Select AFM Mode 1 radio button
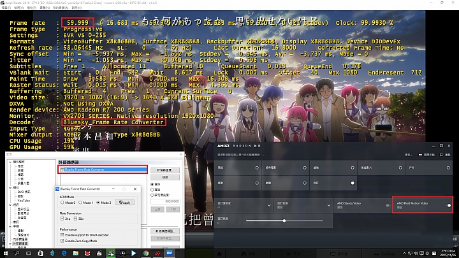Screen dimensions: 459x258 (x=80, y=203)
